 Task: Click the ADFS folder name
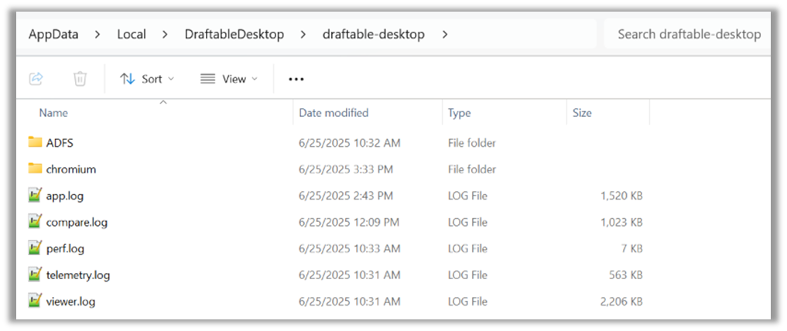click(x=60, y=143)
